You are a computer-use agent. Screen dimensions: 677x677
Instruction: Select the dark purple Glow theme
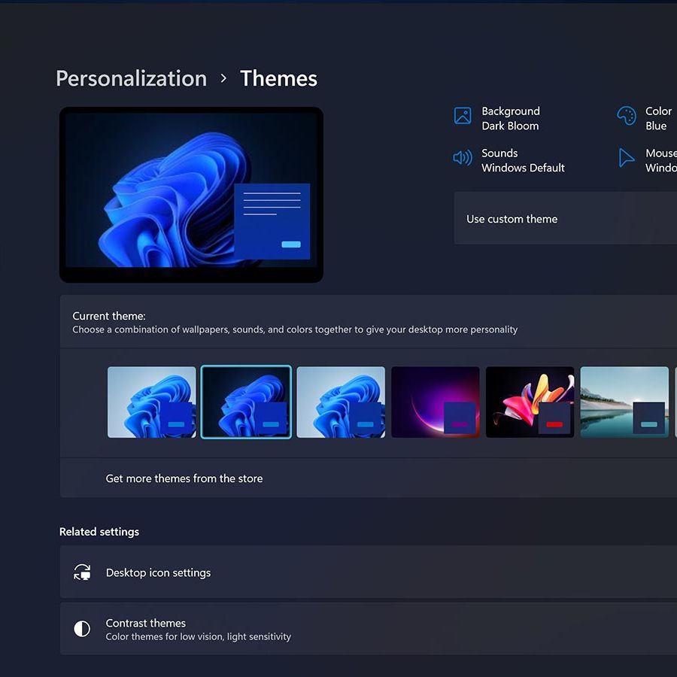(x=436, y=401)
